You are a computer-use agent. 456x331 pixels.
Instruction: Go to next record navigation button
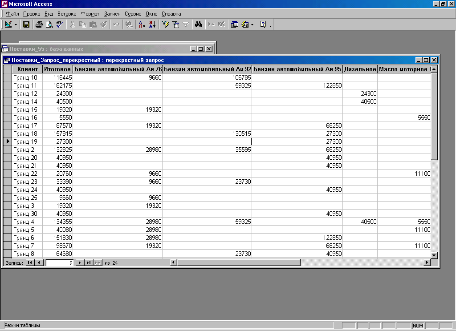click(x=80, y=262)
